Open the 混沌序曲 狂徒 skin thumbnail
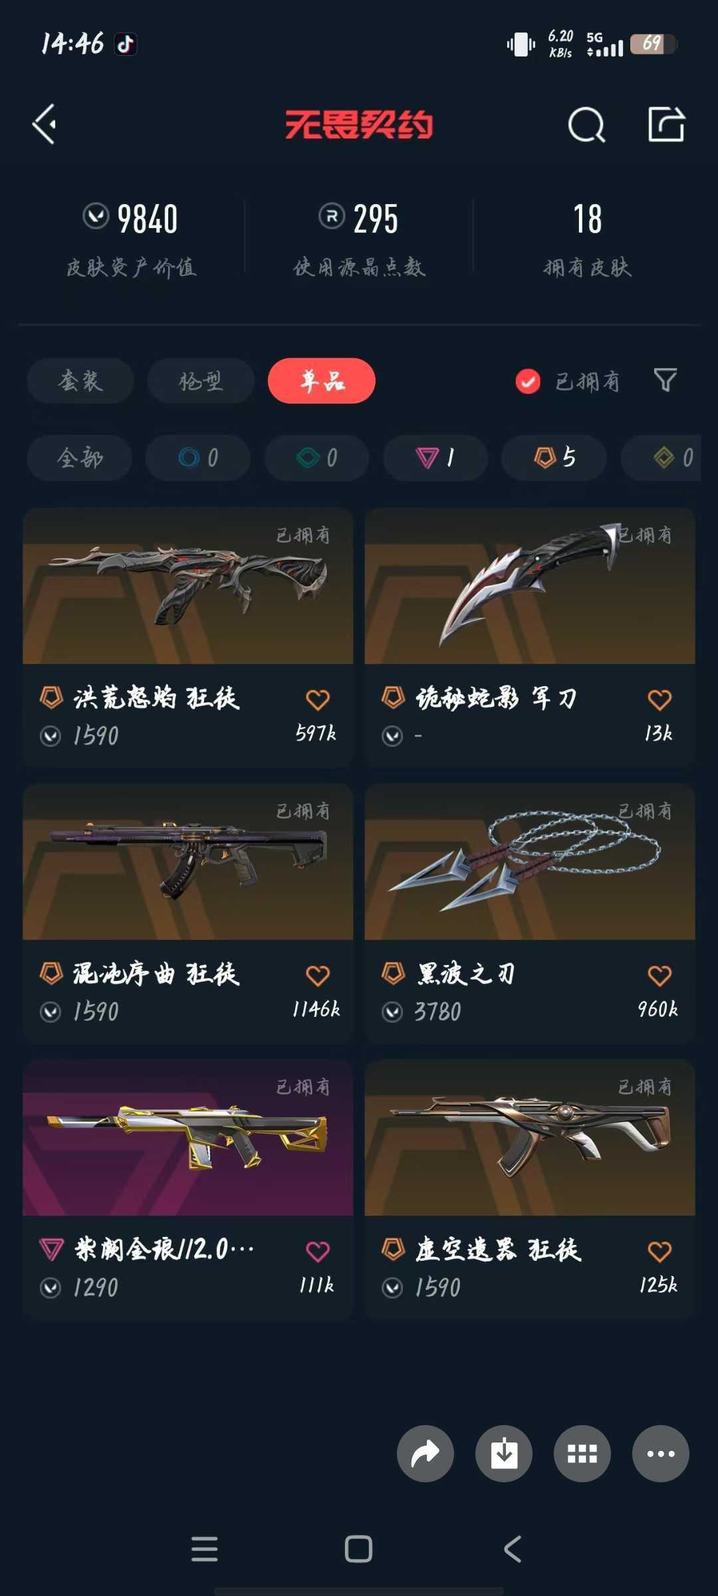 [188, 862]
